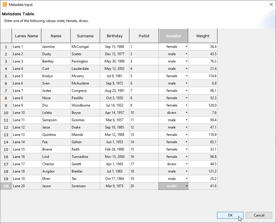Viewport: 276px width, 223px height.
Task: Click the app icon in title bar
Action: 4,4
